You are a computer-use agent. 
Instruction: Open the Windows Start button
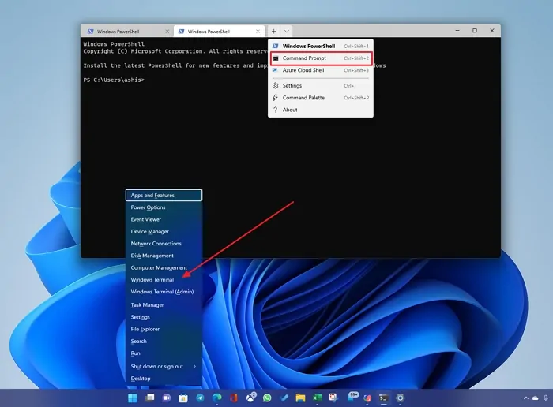pos(133,398)
